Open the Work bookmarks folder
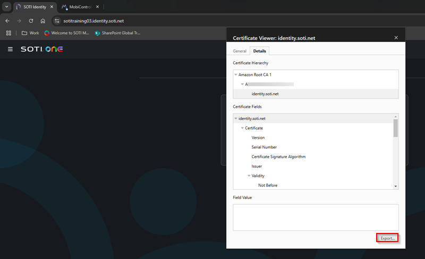Viewport: 425px width, 259px height. [30, 33]
